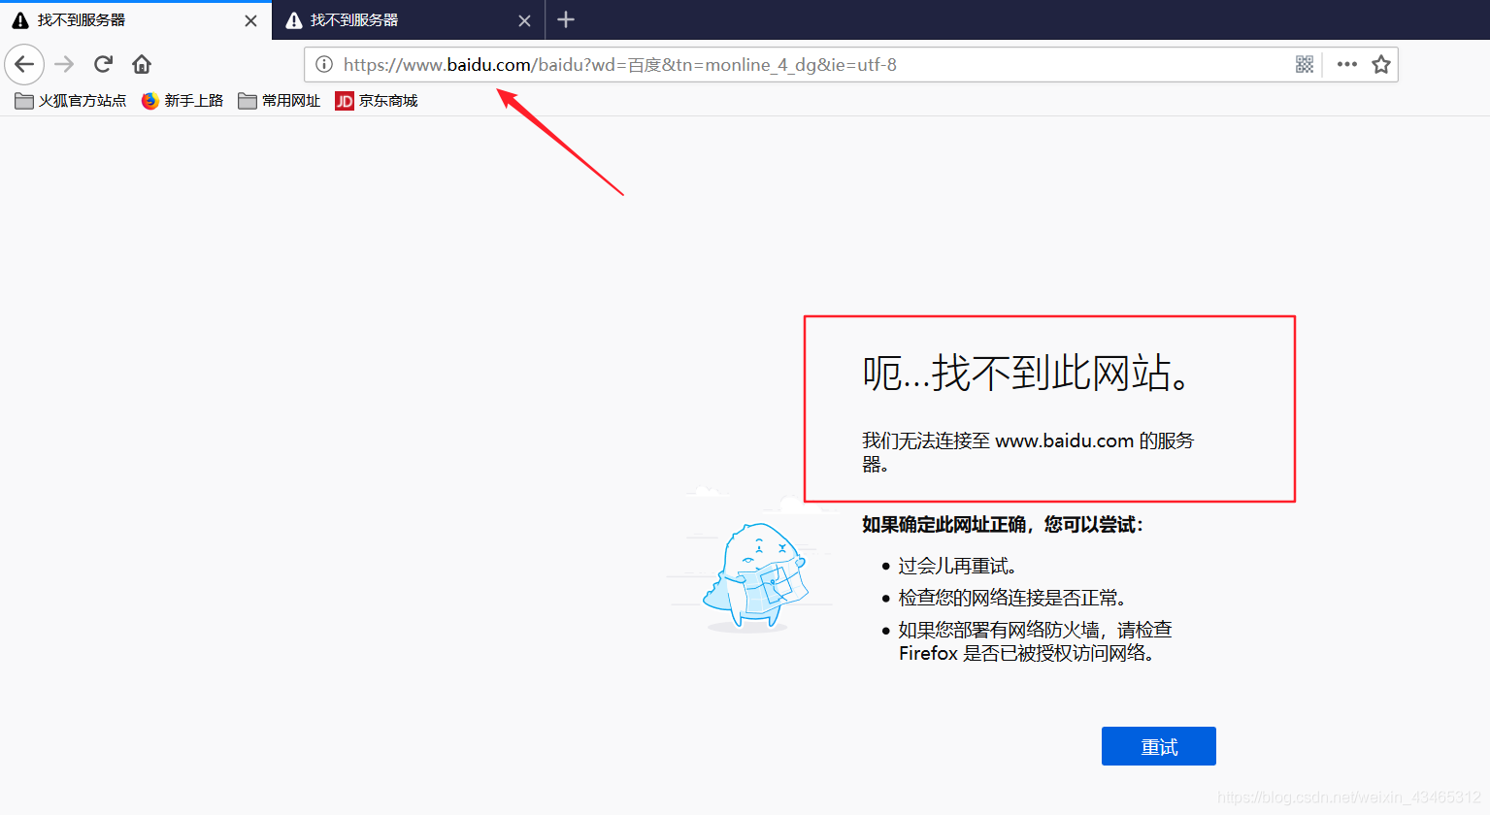The image size is (1490, 815).
Task: Open 京东商城 bookmark
Action: 377,101
